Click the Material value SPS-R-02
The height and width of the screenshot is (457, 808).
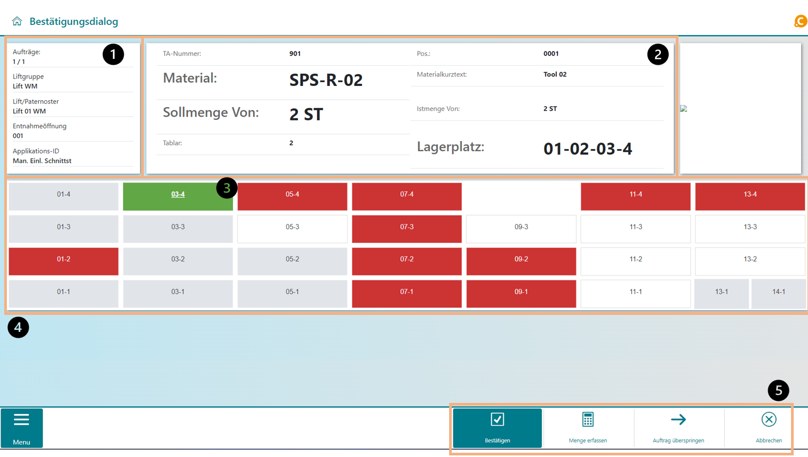click(325, 80)
